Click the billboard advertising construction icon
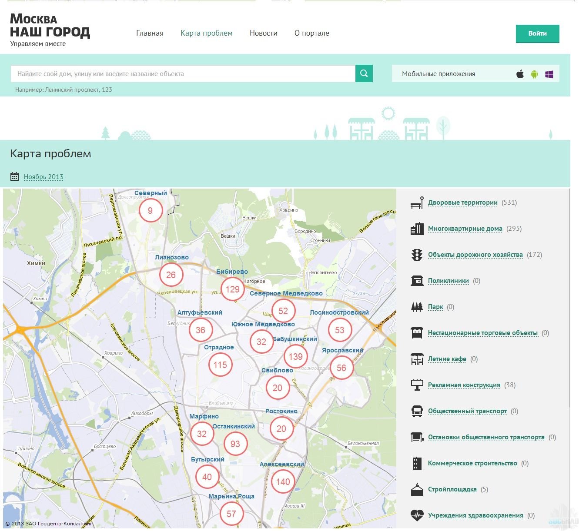The height and width of the screenshot is (531, 579). click(x=417, y=385)
